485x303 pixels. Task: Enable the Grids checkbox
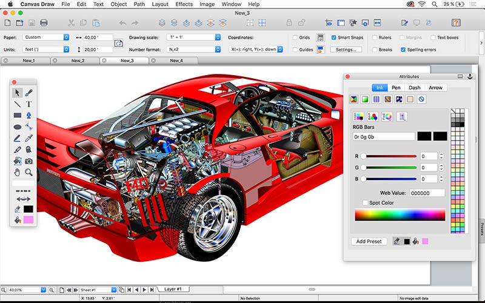point(295,38)
